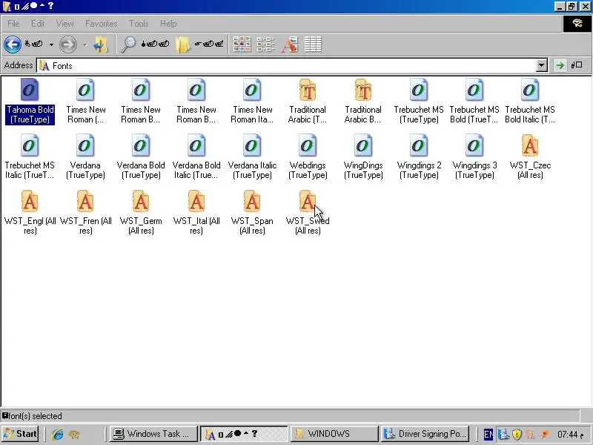Select Verdana Bold Italic font

196,156
